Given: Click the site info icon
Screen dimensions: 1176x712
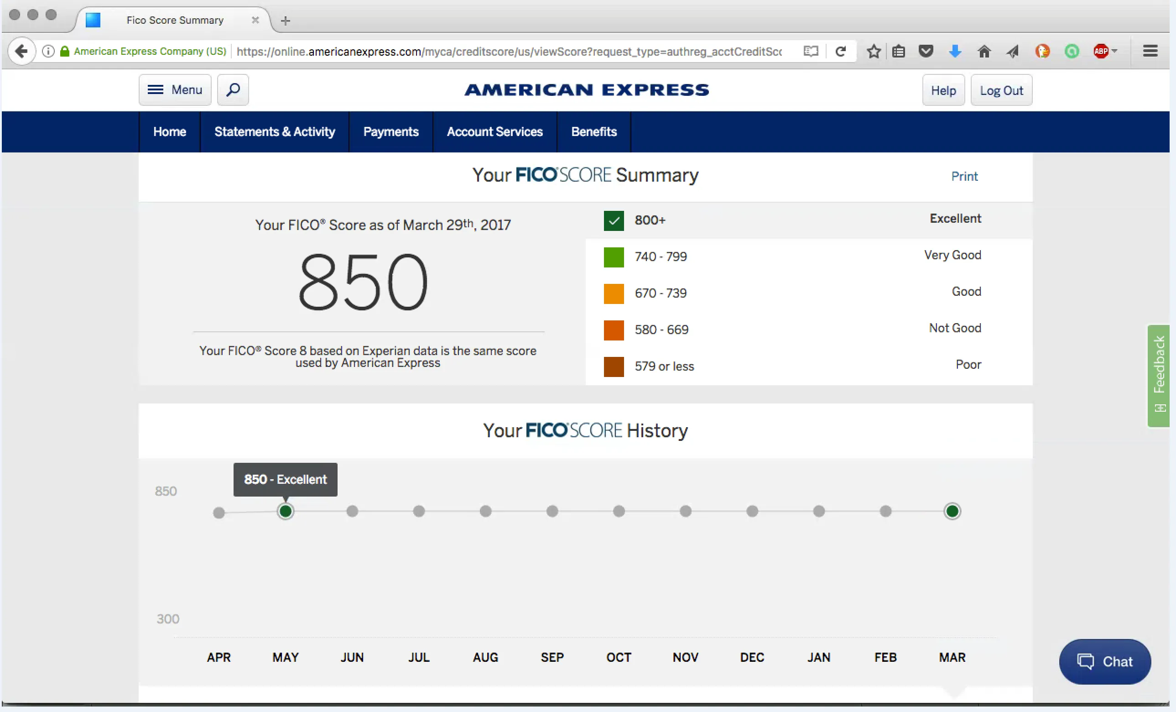Looking at the screenshot, I should click(48, 51).
